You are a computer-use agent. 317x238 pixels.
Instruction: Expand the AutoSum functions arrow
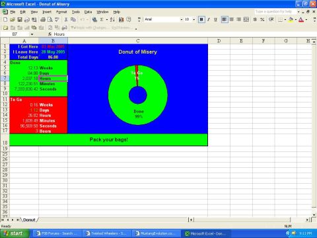tap(107, 20)
